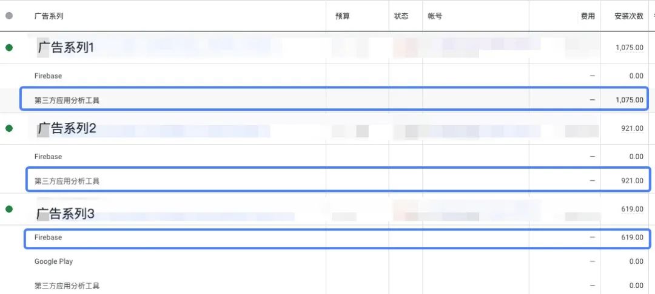Click green status dot of 广告系列3
This screenshot has width=655, height=294.
[9, 209]
